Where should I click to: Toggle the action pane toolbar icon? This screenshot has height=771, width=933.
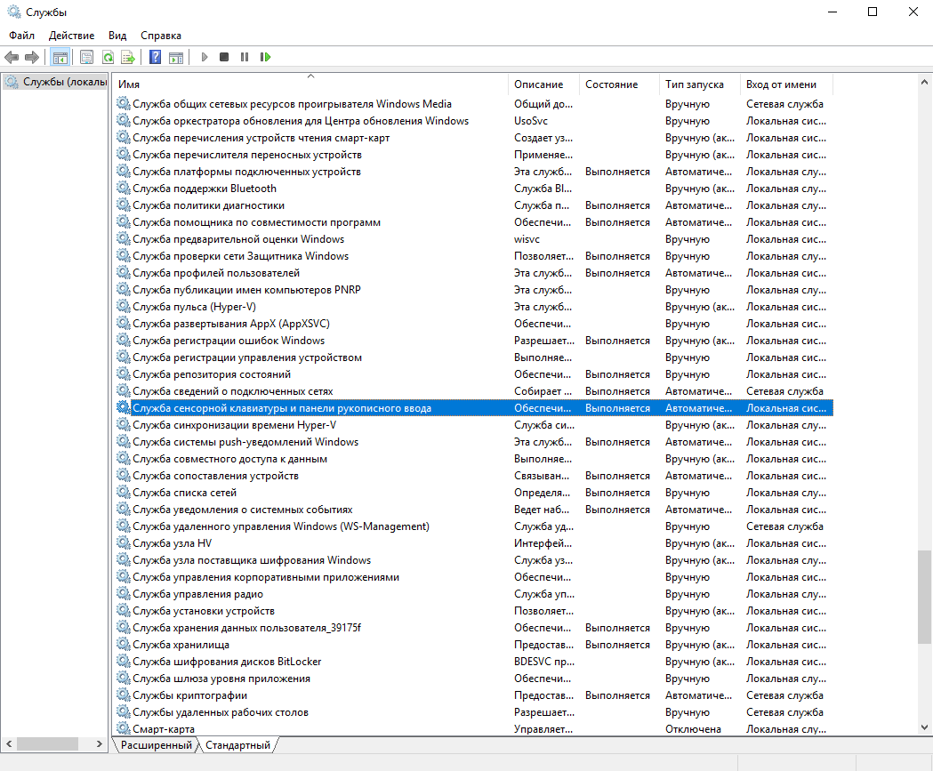[176, 57]
